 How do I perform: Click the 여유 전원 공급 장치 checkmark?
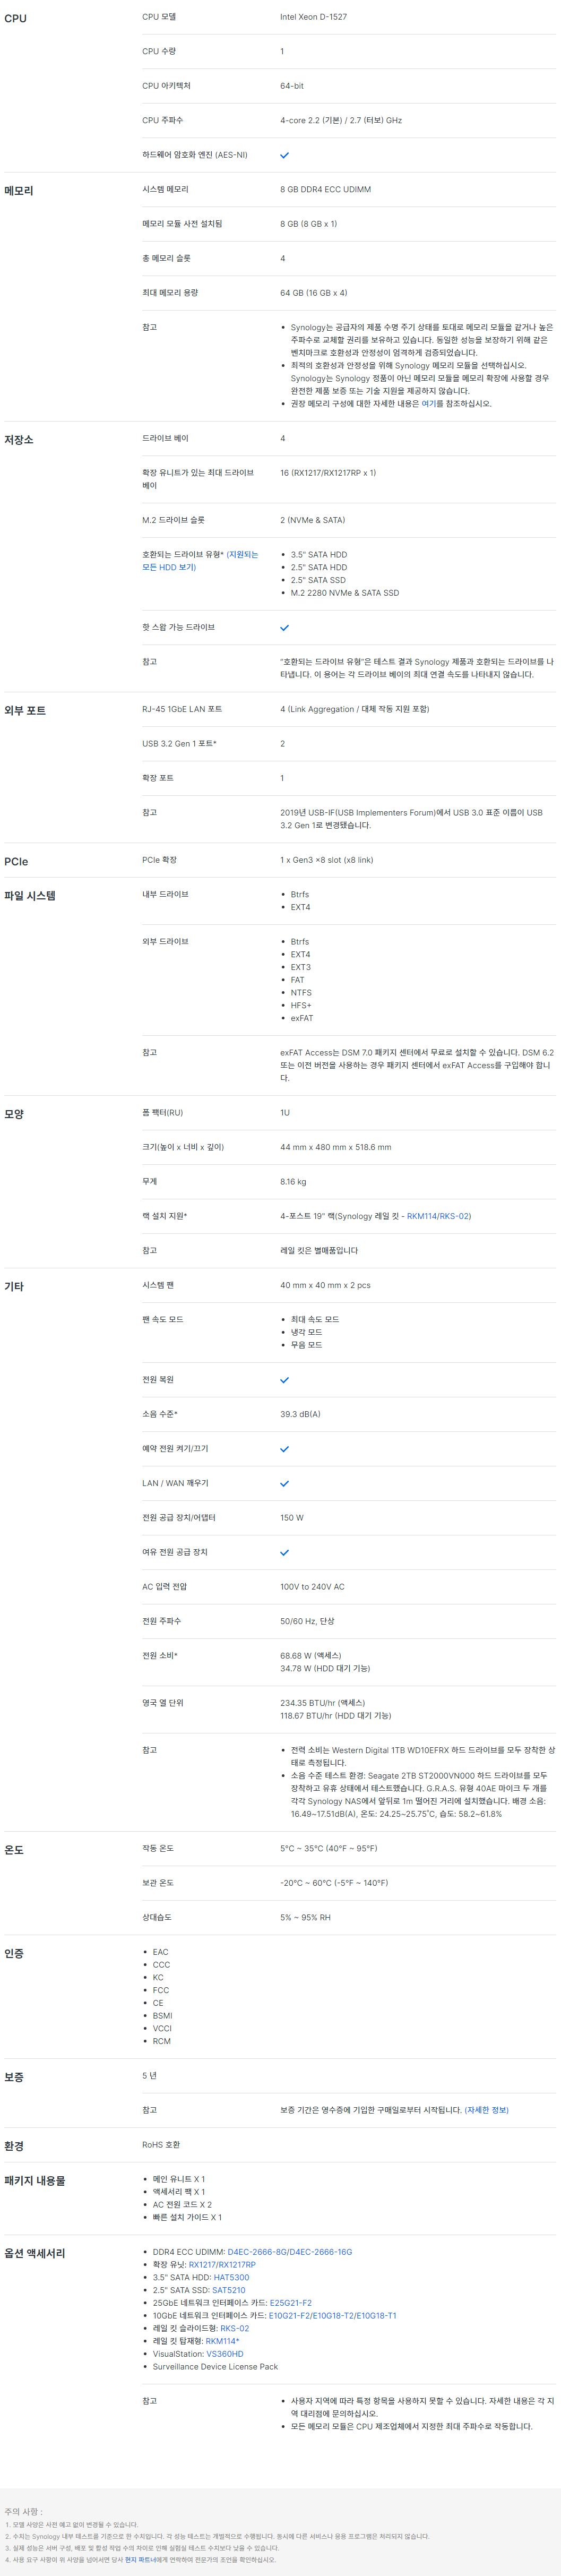(284, 1553)
